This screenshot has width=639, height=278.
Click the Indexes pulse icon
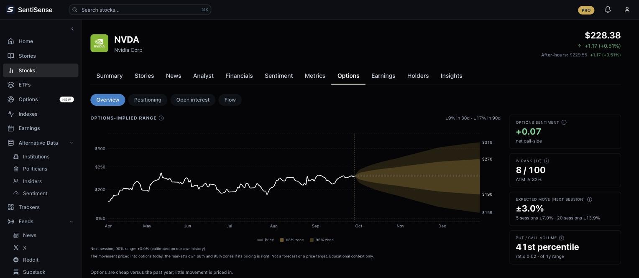point(11,114)
